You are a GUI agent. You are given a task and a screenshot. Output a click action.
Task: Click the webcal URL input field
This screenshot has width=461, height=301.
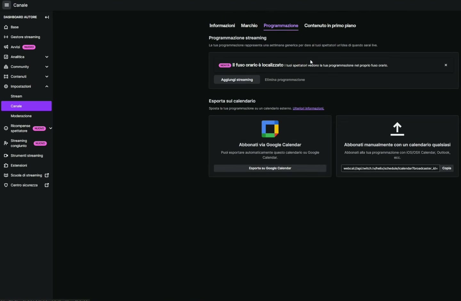pos(390,168)
